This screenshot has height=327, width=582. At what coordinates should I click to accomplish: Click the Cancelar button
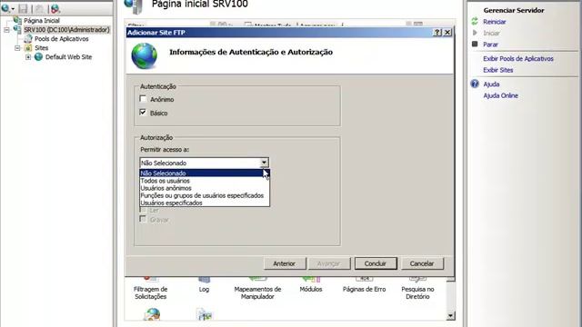(422, 263)
